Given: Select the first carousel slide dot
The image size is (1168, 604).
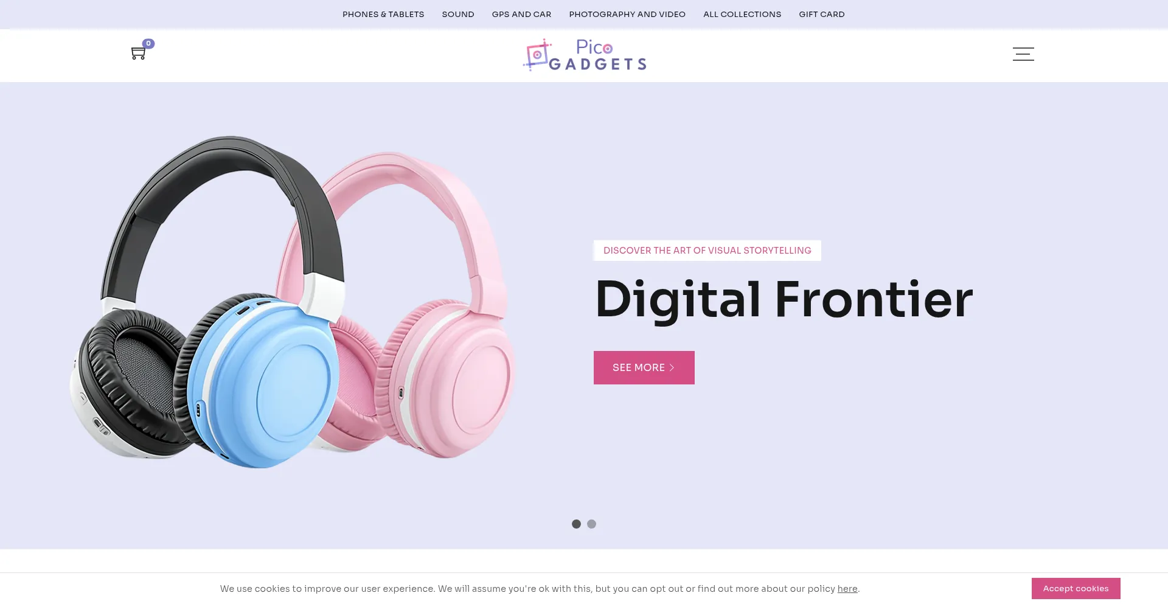Looking at the screenshot, I should coord(576,524).
